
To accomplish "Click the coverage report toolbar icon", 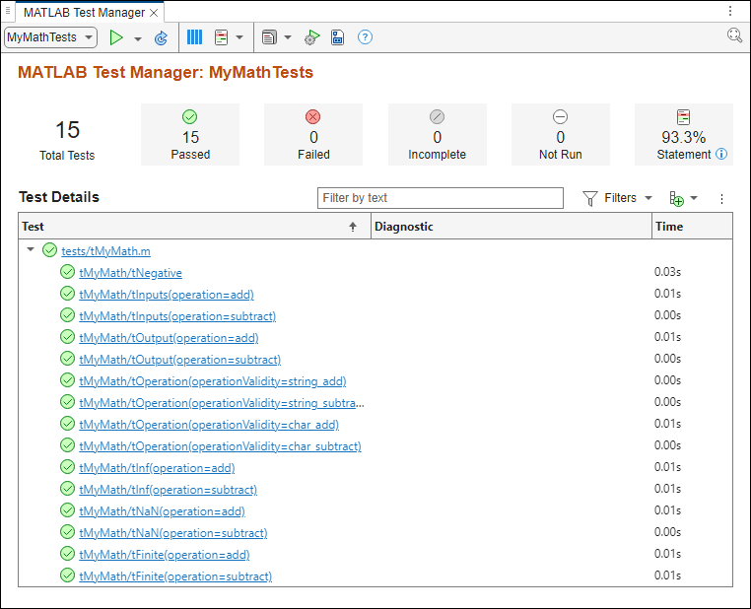I will (222, 37).
